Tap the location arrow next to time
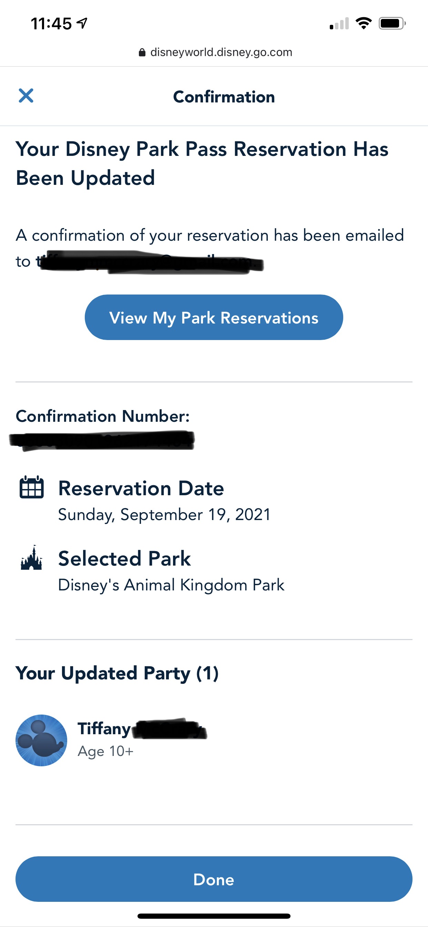This screenshot has width=428, height=927. (x=83, y=24)
